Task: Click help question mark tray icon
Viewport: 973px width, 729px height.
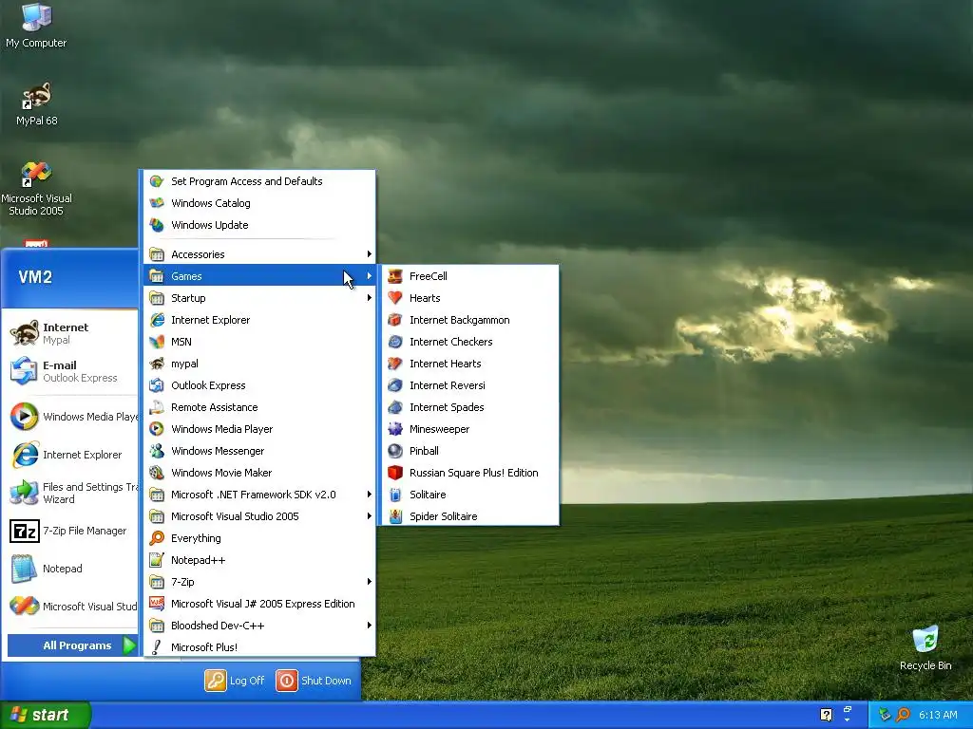Action: click(826, 715)
